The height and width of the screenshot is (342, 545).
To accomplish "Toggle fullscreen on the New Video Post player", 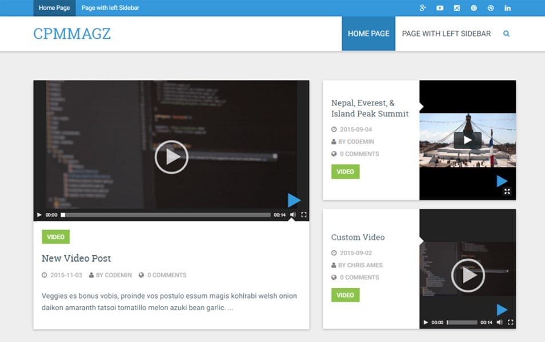I will [304, 215].
